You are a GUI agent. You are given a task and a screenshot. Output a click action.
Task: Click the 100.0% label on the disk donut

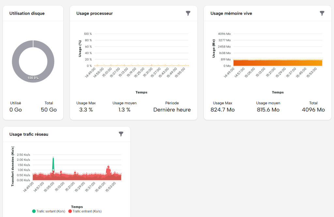tap(33, 78)
